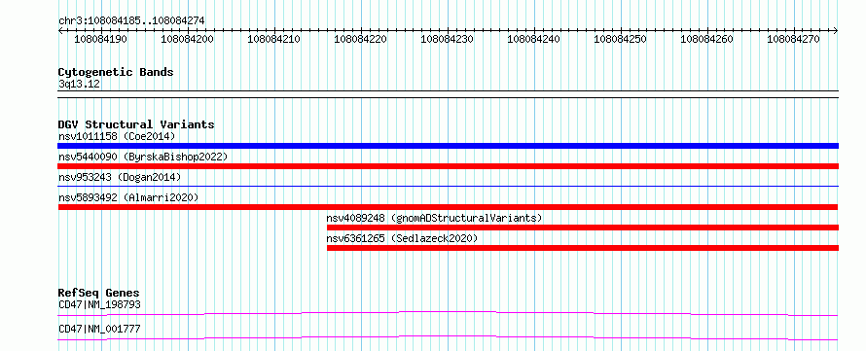Click the red bar for nsv5440090
The image size is (866, 351).
click(448, 166)
